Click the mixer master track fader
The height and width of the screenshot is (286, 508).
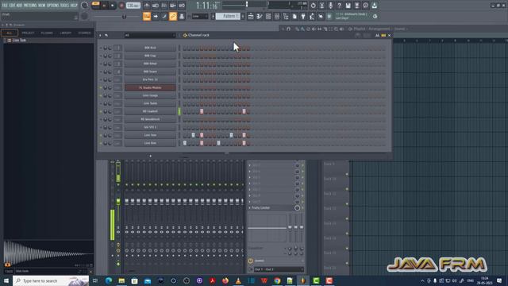pos(118,201)
